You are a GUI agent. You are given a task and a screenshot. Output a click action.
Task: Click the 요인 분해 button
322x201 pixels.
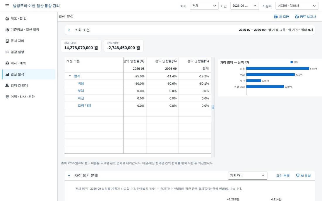pyautogui.click(x=283, y=176)
